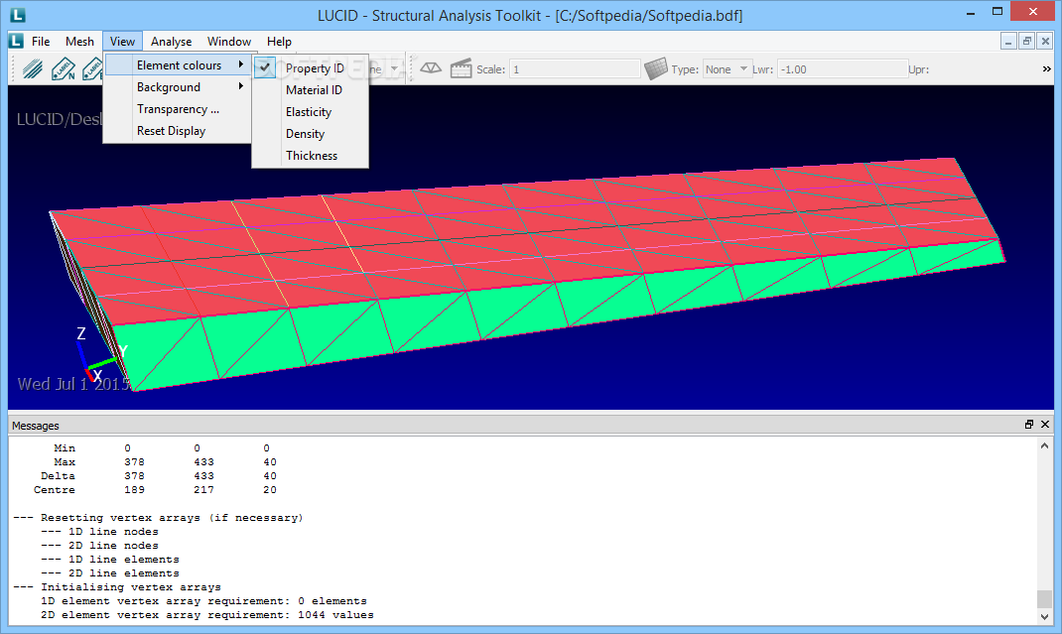Click the LUCID icon in the title bar
Viewport: 1062px width, 634px height.
coord(18,14)
